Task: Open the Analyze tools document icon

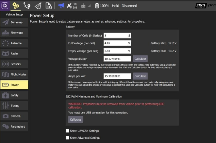Action: pos(49,6)
